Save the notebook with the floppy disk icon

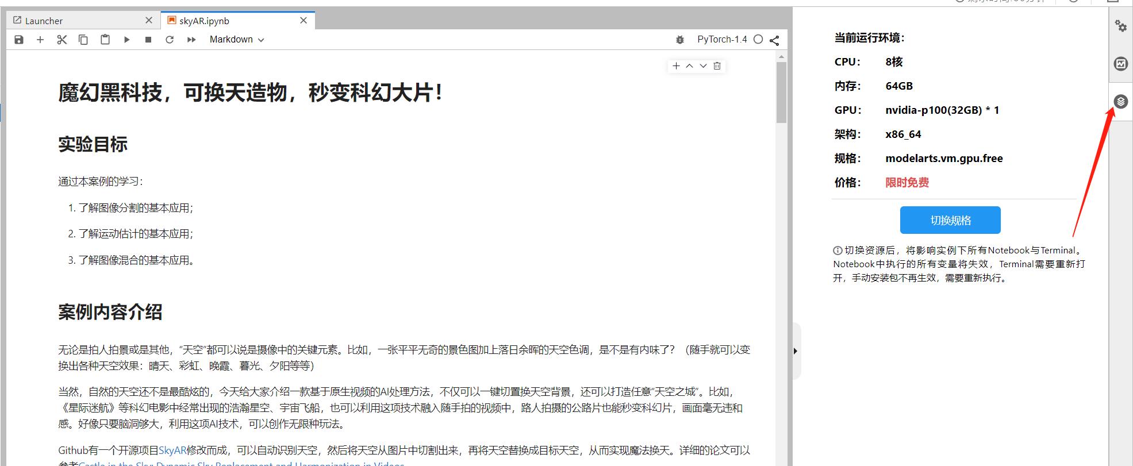19,40
